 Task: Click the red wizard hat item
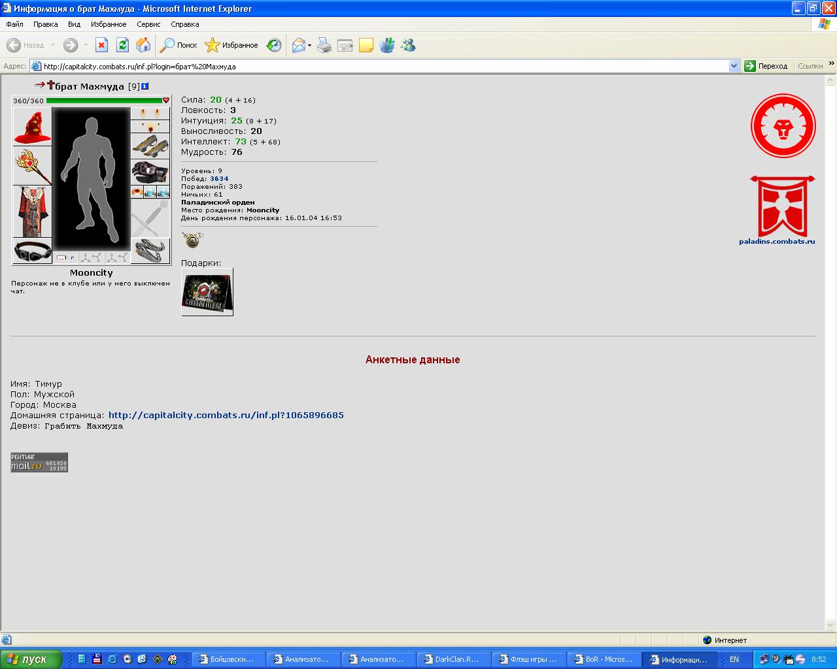click(32, 127)
